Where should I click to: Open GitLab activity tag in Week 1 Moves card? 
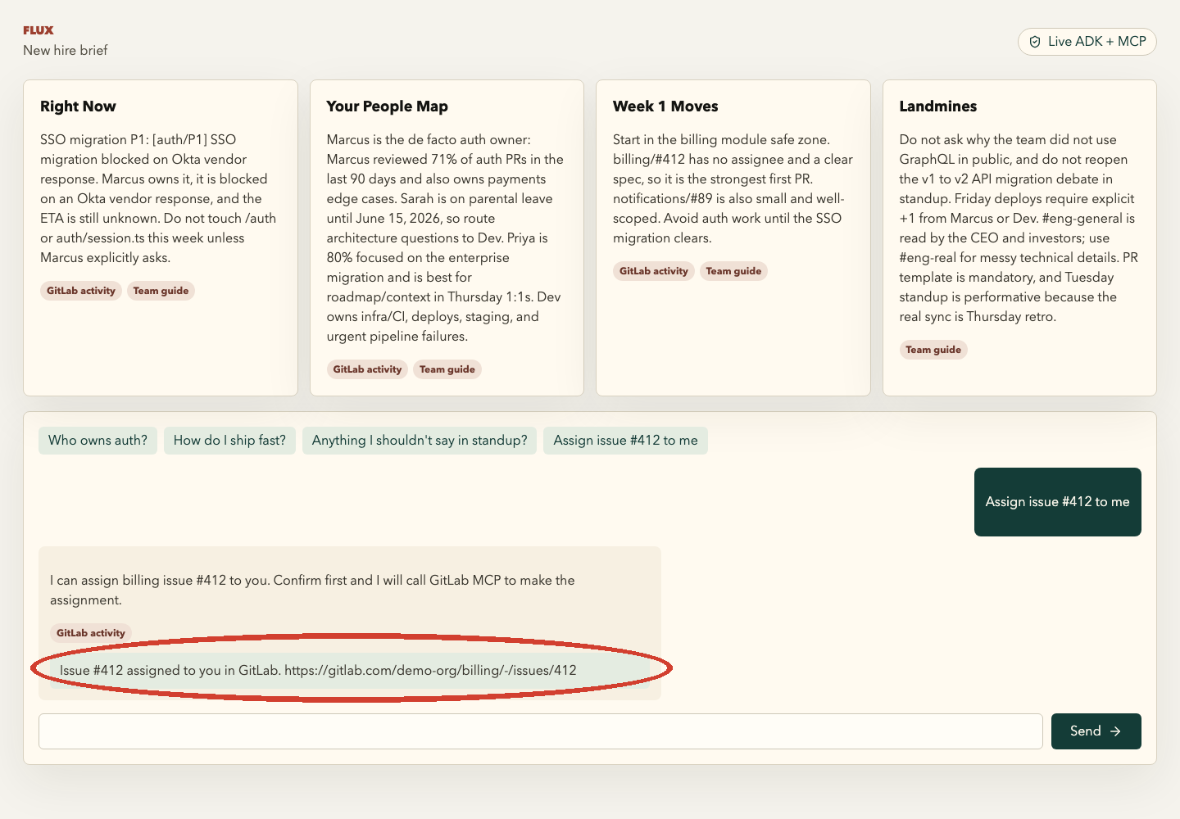coord(654,271)
